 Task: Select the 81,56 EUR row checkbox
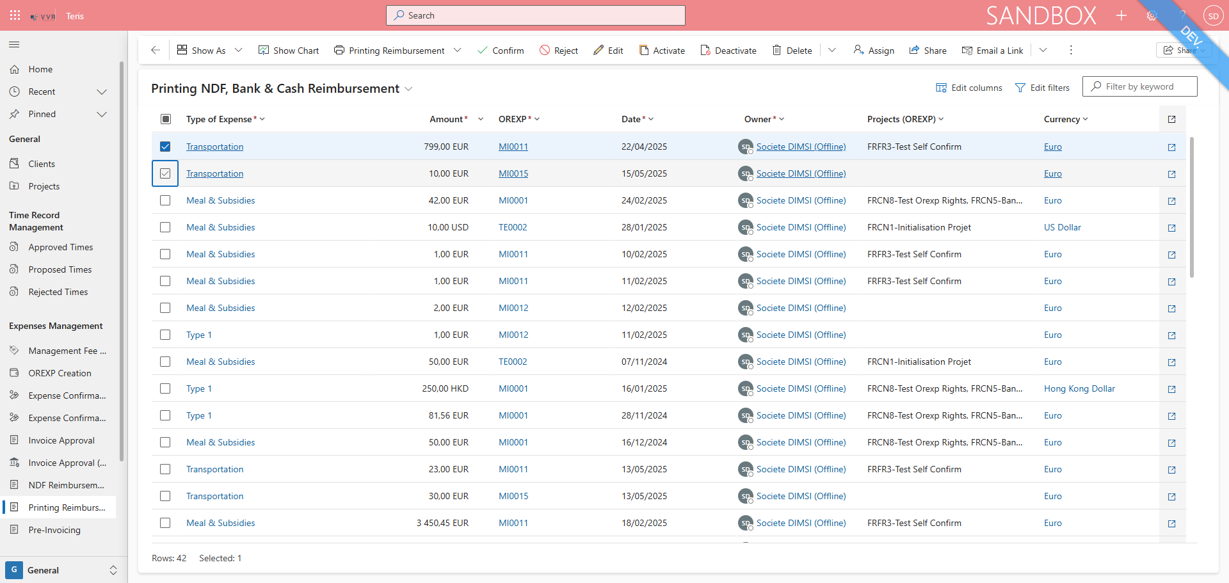point(165,415)
